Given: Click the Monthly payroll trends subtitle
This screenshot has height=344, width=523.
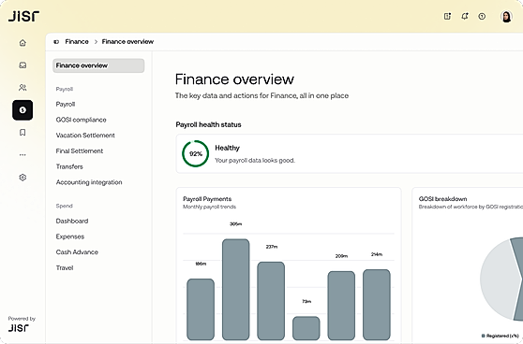Looking at the screenshot, I should [x=209, y=207].
